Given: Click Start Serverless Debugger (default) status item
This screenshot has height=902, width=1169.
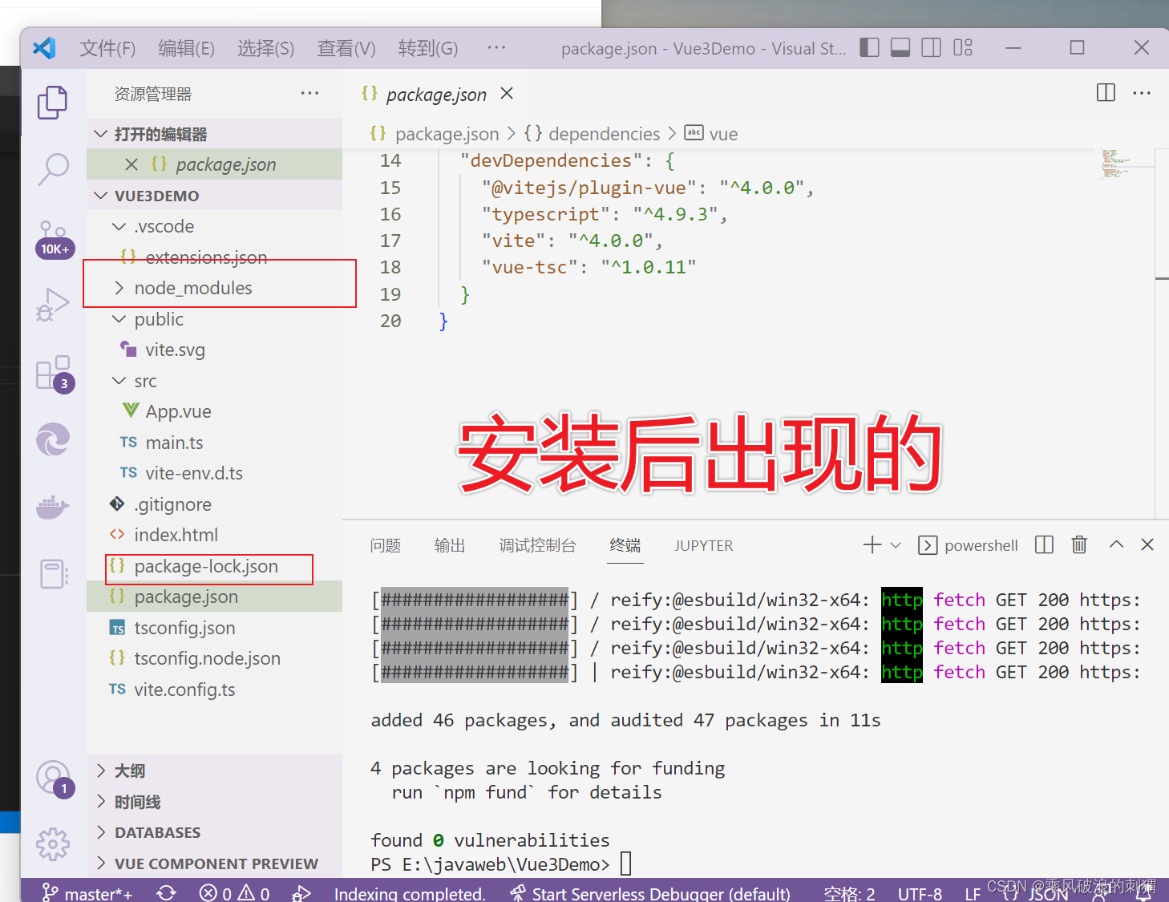Looking at the screenshot, I should point(650,892).
